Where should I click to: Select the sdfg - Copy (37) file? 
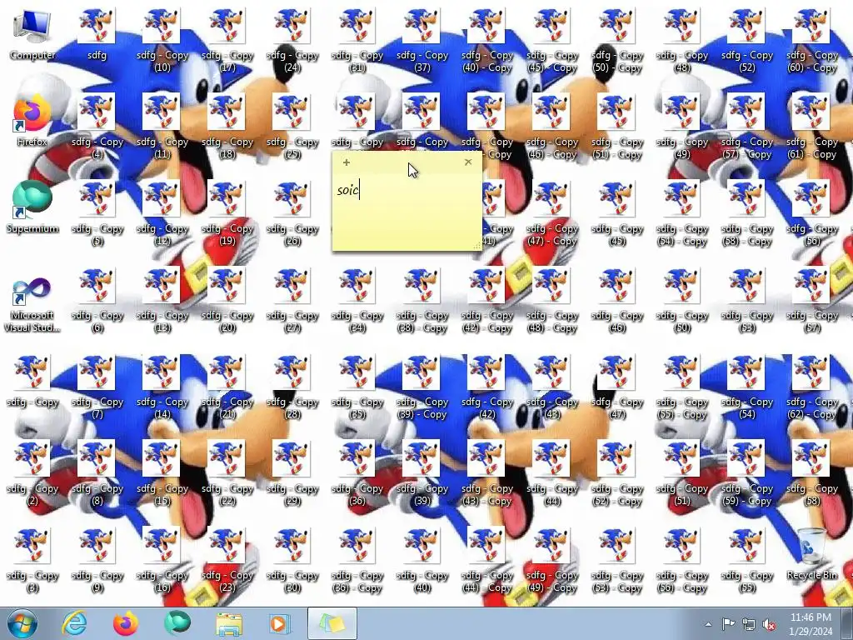(x=422, y=40)
